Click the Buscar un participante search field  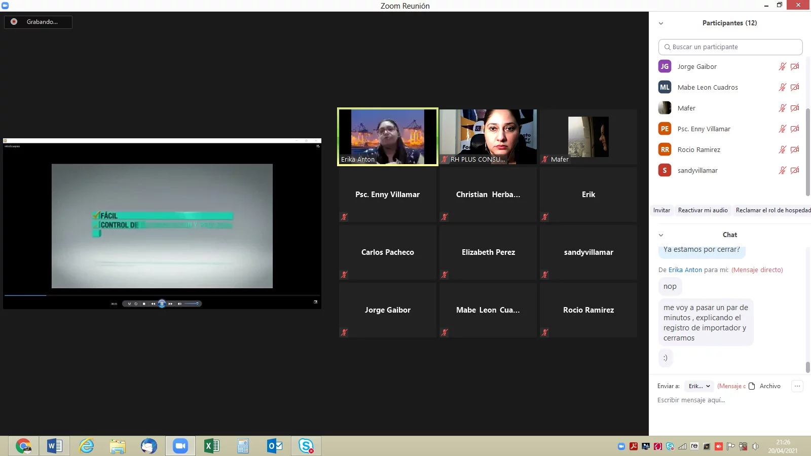pos(730,47)
